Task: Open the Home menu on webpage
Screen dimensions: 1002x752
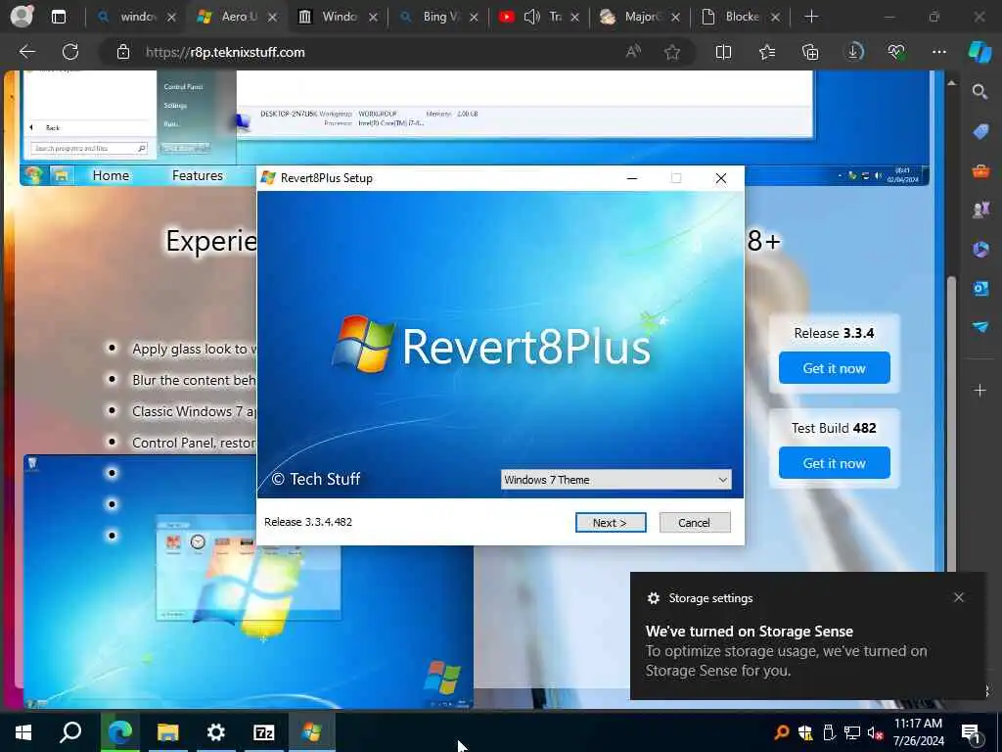Action: (x=111, y=175)
